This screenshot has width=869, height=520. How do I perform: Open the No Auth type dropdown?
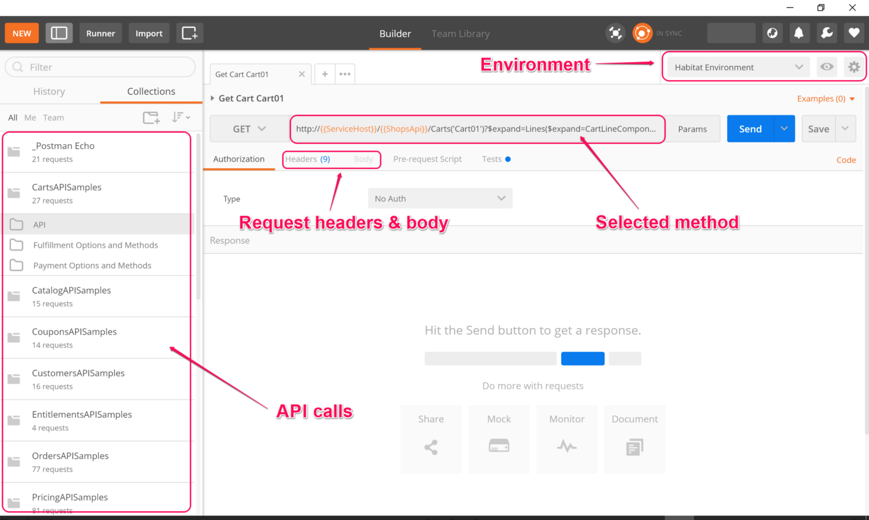point(440,198)
